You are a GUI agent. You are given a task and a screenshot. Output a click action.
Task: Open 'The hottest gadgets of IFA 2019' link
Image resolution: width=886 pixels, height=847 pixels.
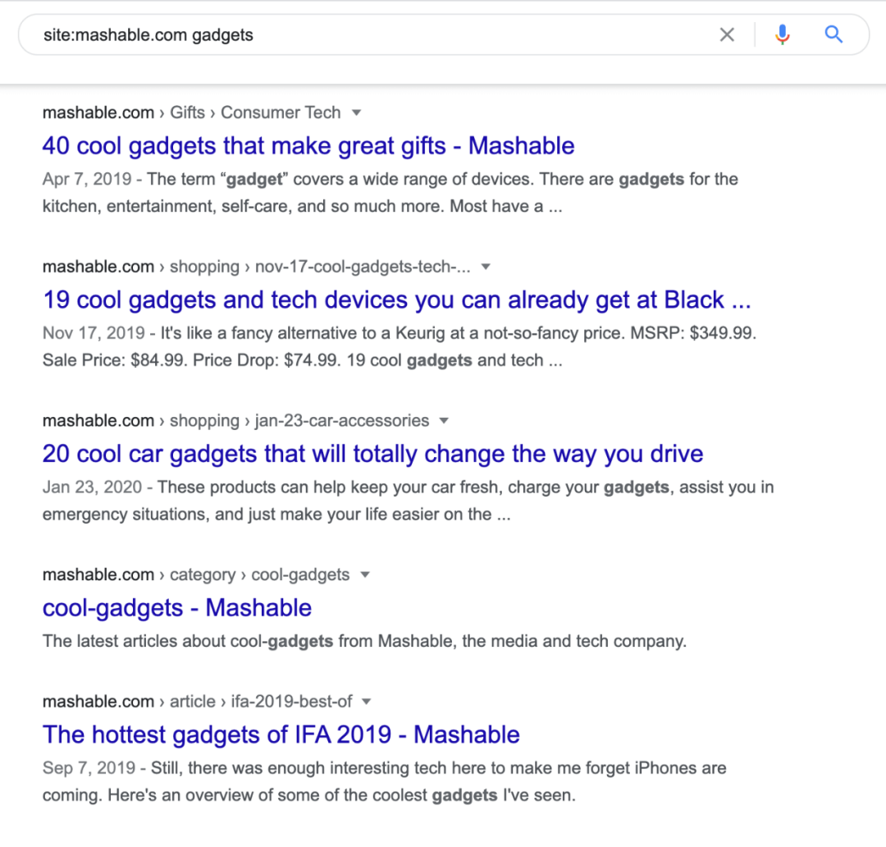tap(281, 735)
